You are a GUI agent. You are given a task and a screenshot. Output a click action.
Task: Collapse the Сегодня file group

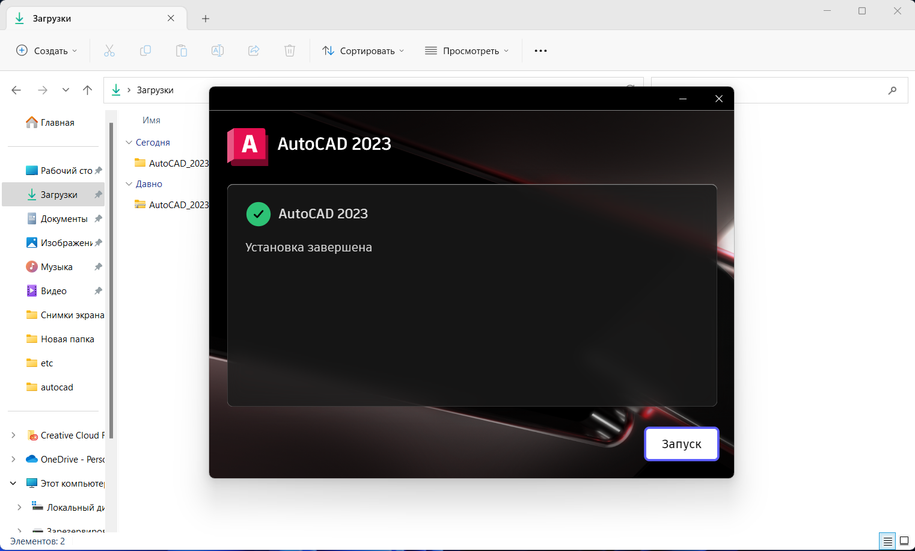click(129, 143)
